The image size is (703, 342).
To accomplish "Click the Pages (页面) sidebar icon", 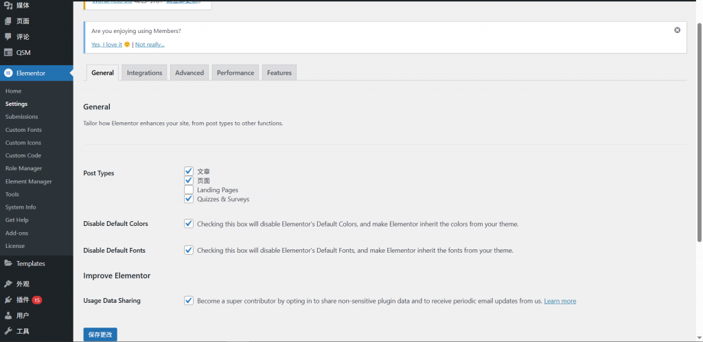I will (x=8, y=21).
